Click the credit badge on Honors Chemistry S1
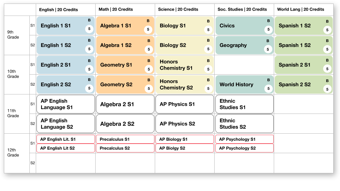 pyautogui.click(x=208, y=69)
